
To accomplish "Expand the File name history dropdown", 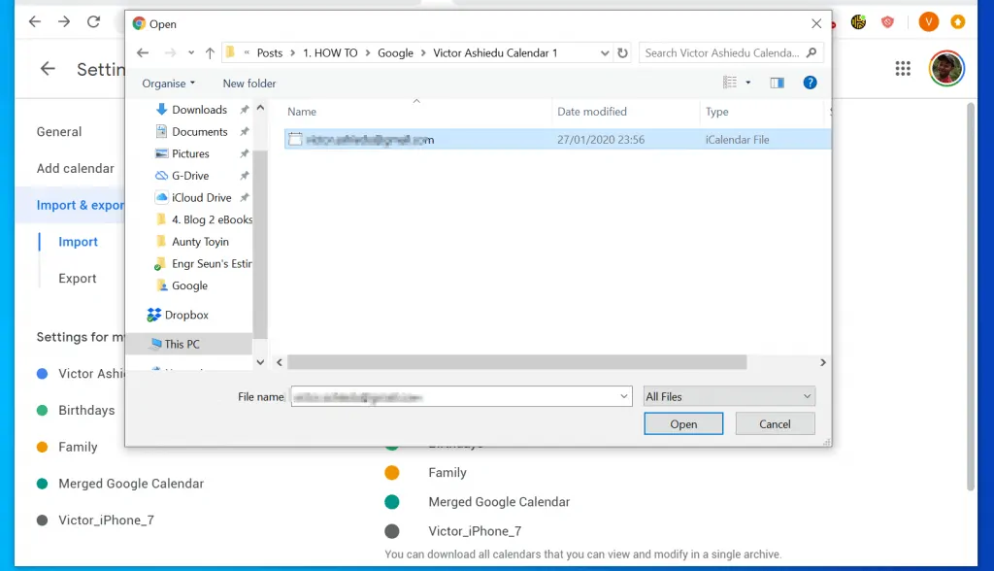I will [624, 396].
